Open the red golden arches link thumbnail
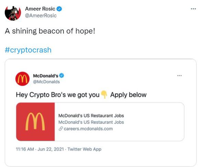200x167 pixels. click(35, 122)
